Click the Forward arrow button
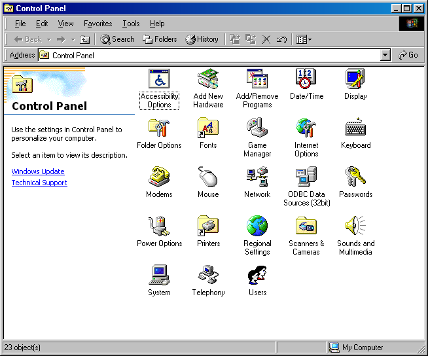 pos(61,40)
